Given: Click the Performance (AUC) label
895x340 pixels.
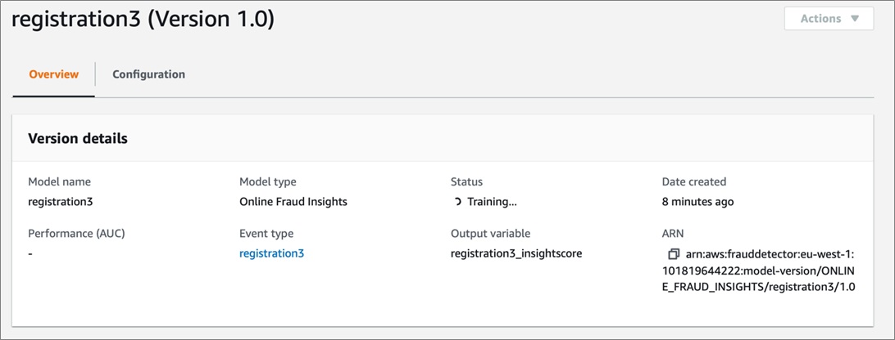Looking at the screenshot, I should 76,234.
